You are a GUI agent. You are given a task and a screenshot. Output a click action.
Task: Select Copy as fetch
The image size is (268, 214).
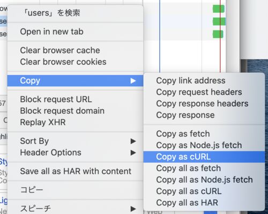coord(204,134)
